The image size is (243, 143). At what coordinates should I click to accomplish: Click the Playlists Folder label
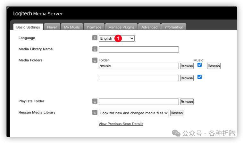pos(31,101)
